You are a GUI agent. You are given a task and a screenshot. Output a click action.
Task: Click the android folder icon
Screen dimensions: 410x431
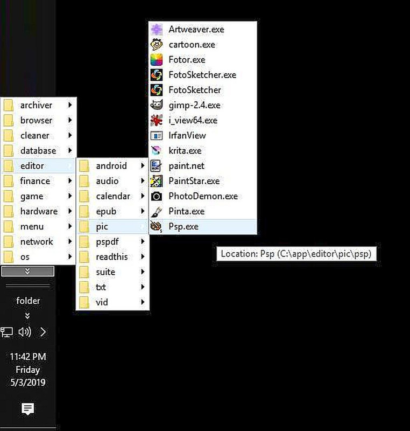(x=84, y=166)
